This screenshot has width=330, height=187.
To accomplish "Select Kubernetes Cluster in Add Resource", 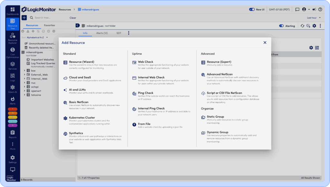I will coord(82,118).
